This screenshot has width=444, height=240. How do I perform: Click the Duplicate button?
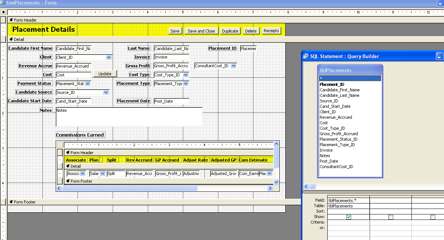[x=230, y=31]
